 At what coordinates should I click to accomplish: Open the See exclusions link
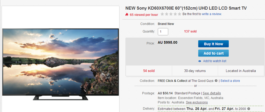coord(197,102)
